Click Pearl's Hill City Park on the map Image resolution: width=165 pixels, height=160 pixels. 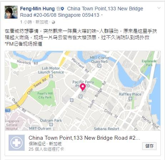[x=45, y=96]
